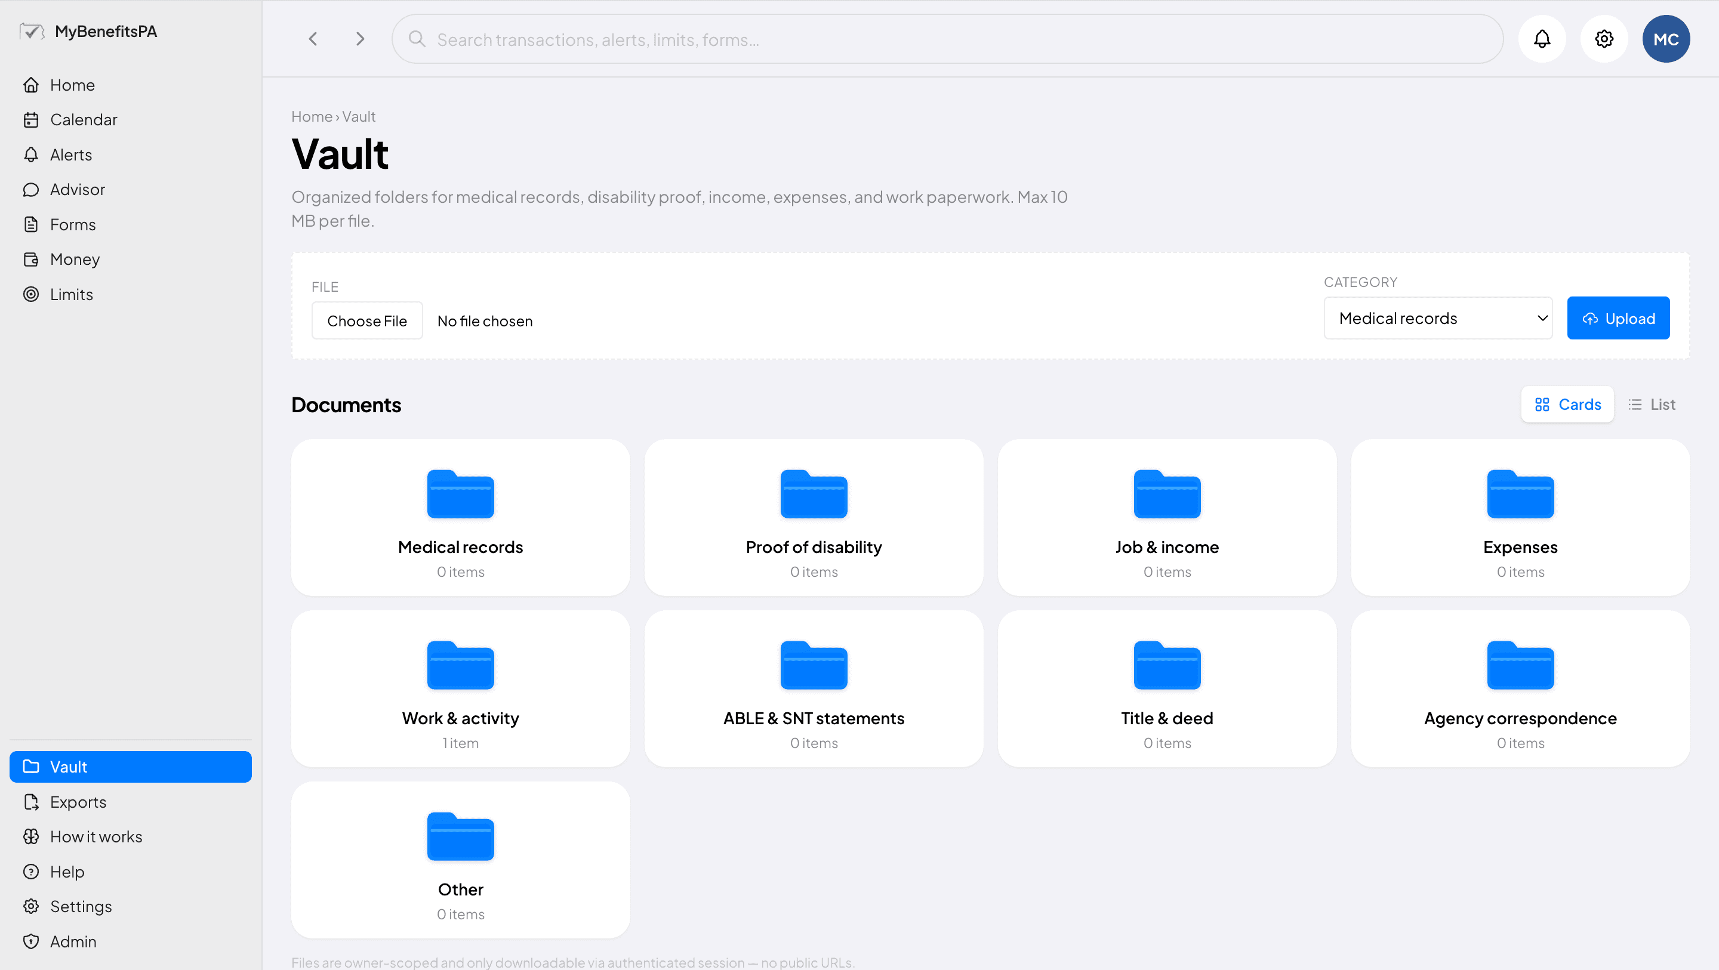Open the Agency correspondence folder

pyautogui.click(x=1520, y=688)
